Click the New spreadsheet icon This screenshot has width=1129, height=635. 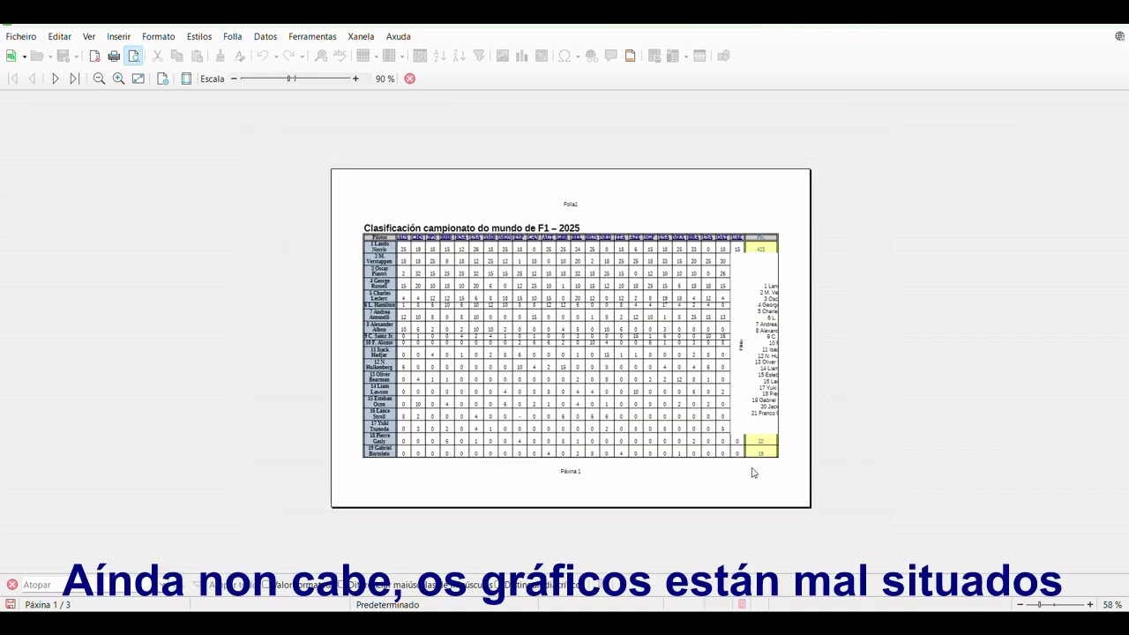pyautogui.click(x=11, y=56)
